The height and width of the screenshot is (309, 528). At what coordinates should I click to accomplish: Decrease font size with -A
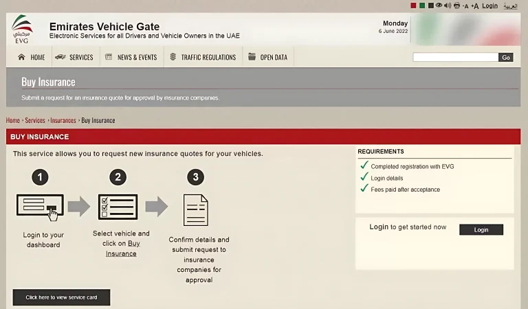coord(465,5)
